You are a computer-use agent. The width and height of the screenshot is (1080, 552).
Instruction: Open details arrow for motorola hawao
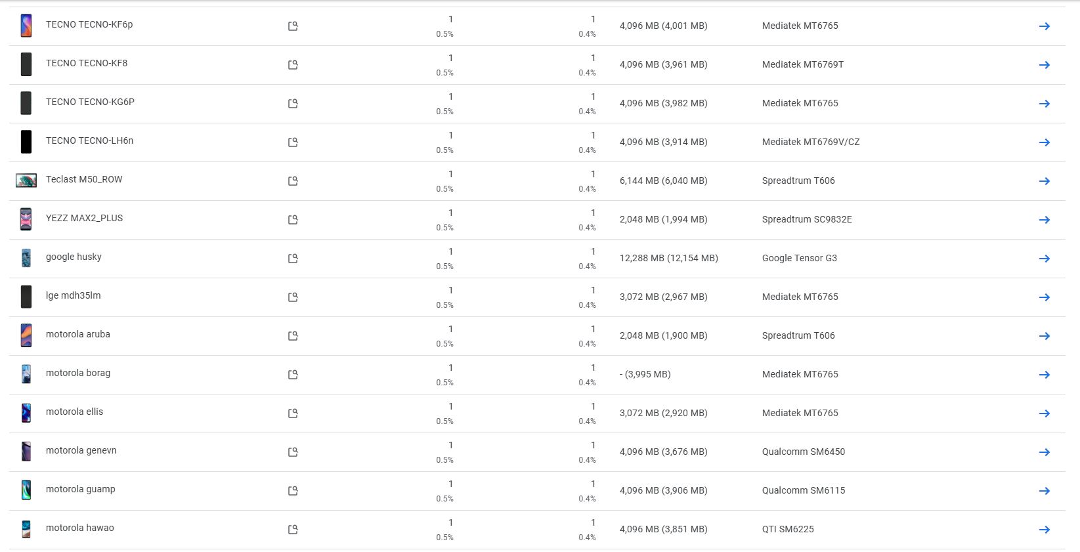coord(1044,530)
